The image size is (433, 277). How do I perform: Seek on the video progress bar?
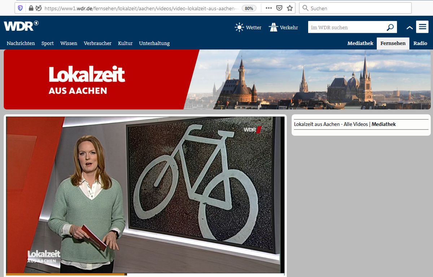(x=145, y=274)
